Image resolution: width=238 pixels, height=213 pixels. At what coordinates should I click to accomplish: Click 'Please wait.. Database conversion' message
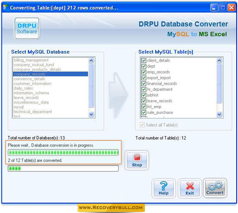(x=51, y=145)
